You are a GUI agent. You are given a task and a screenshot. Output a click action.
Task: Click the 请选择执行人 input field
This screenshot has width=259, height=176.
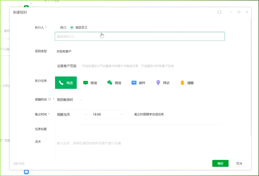[x=140, y=36]
